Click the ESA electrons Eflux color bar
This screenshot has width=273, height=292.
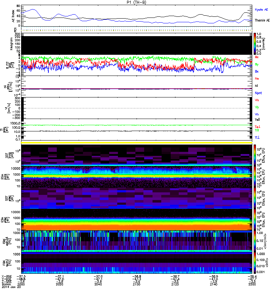pos(255,220)
